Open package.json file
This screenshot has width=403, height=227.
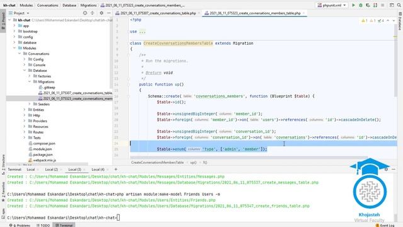click(x=43, y=154)
